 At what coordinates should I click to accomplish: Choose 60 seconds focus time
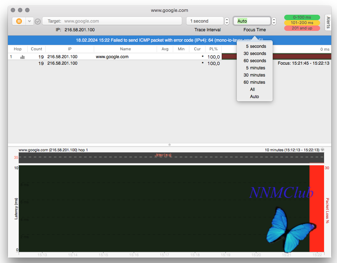tap(255, 61)
